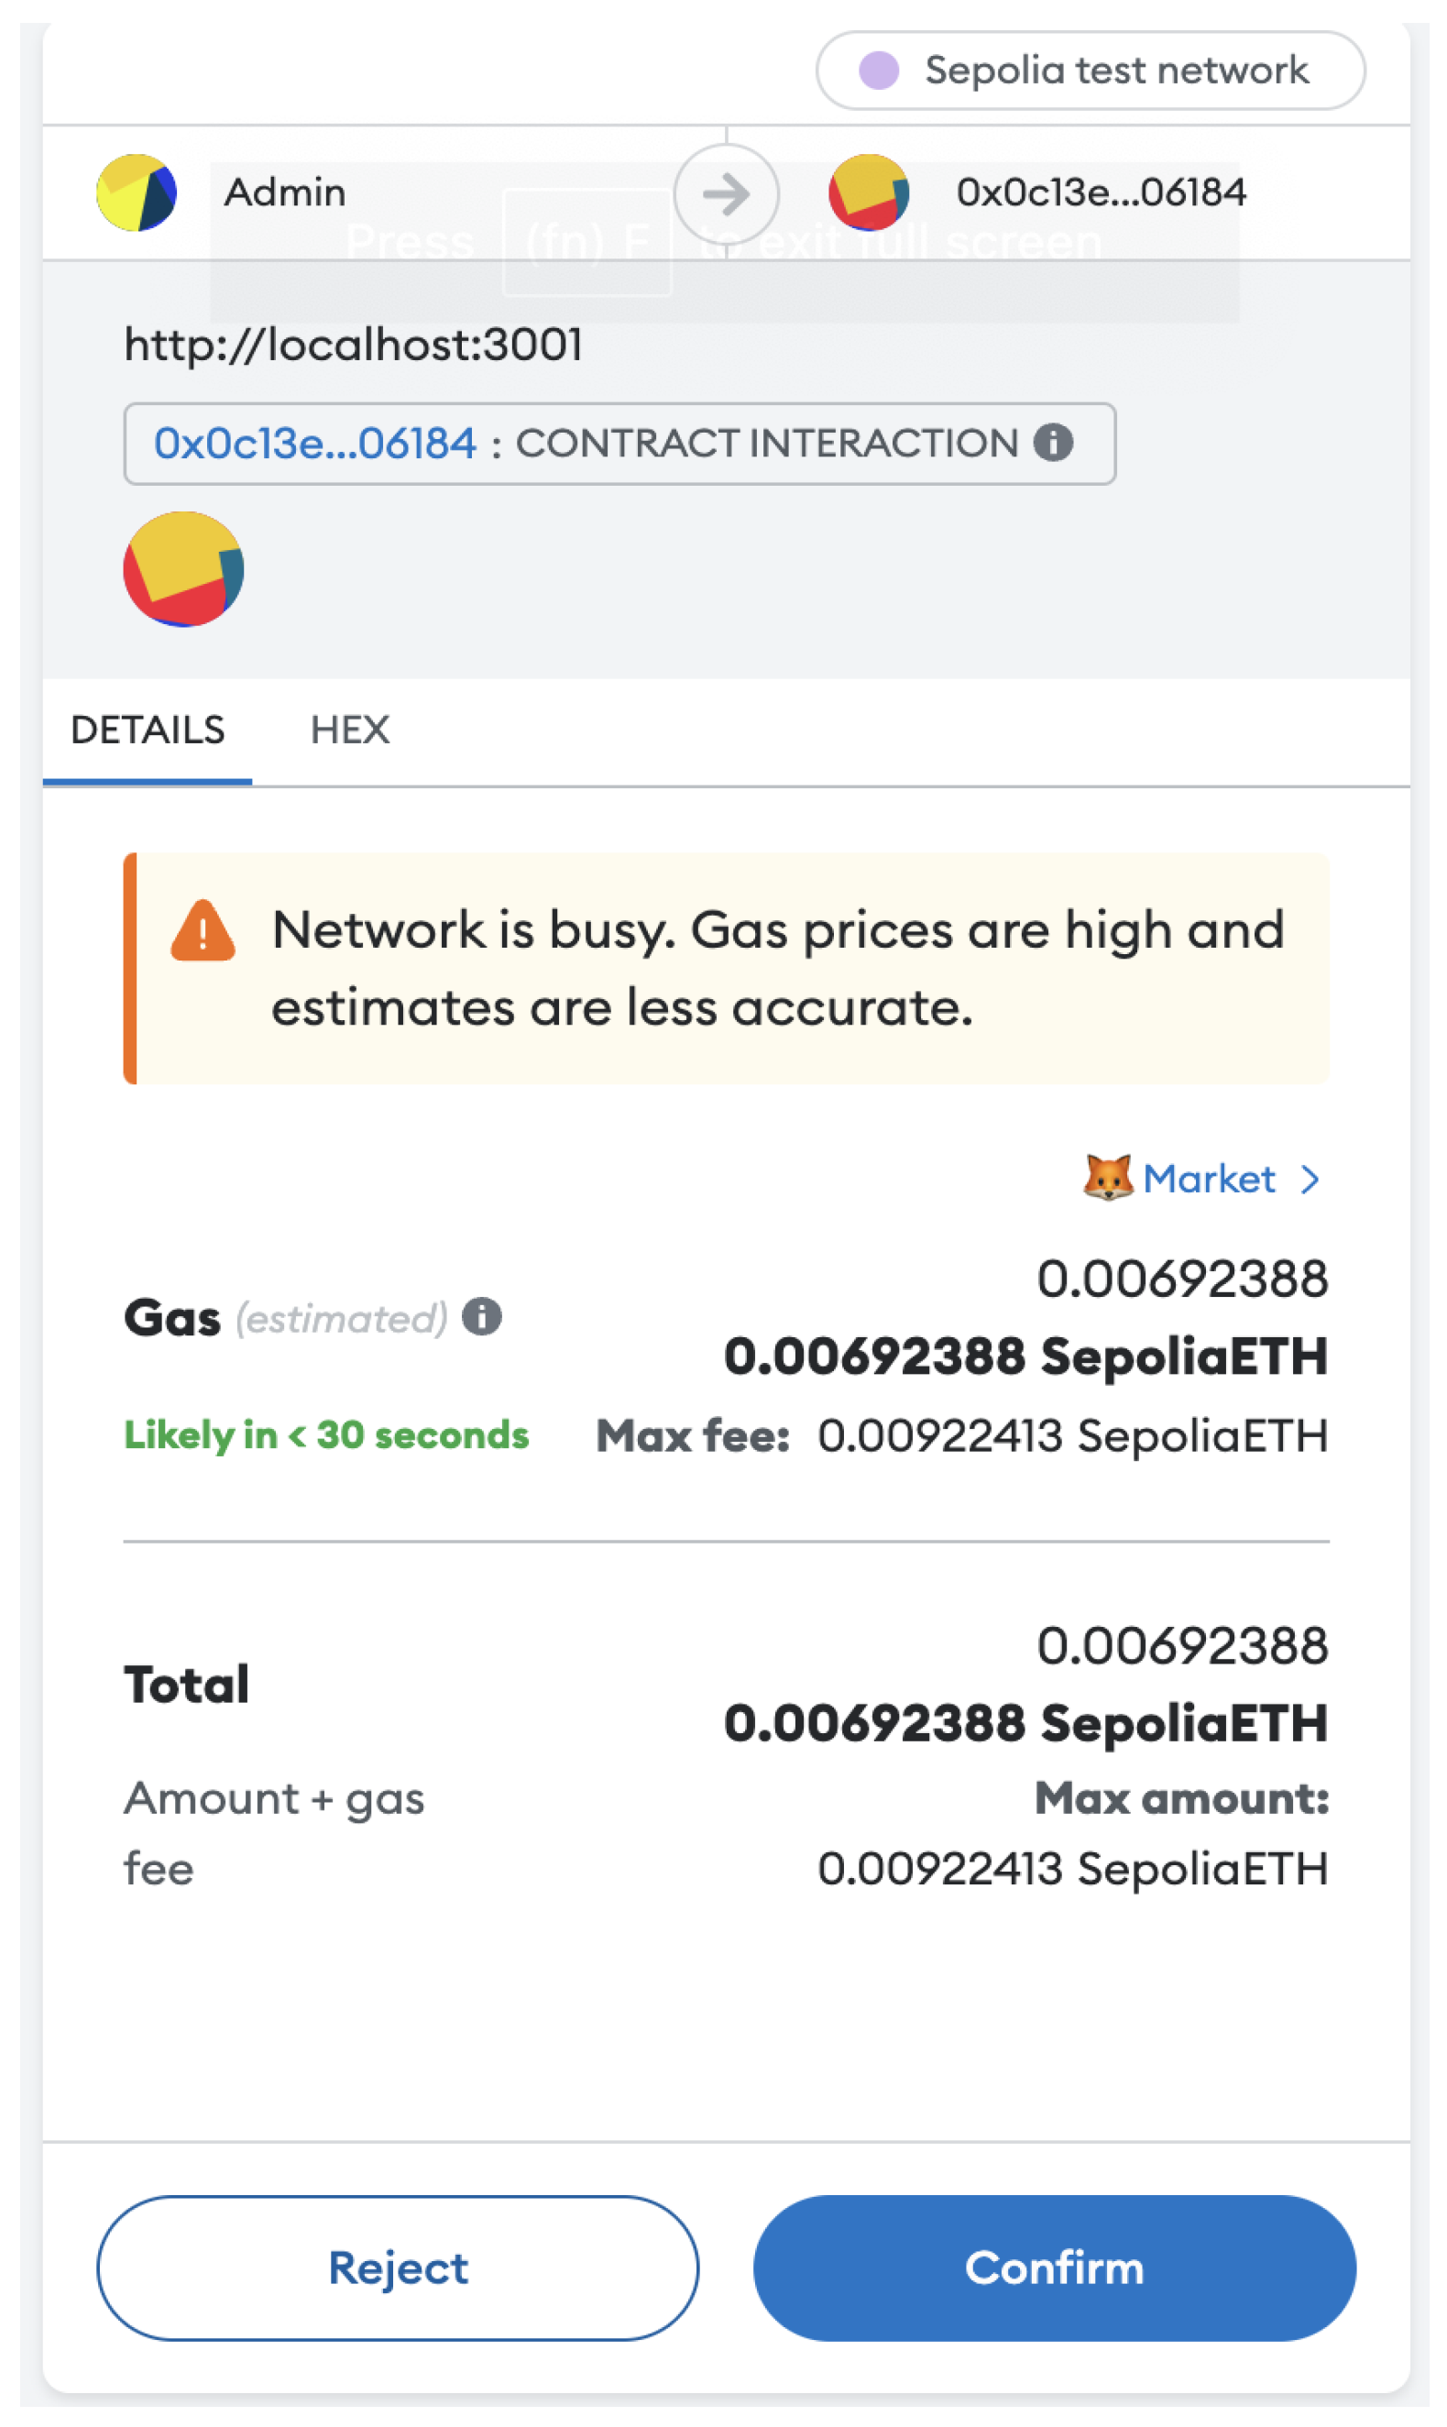Screen dimensions: 1447x2427
Task: Click the Total label
Action: [186, 1684]
